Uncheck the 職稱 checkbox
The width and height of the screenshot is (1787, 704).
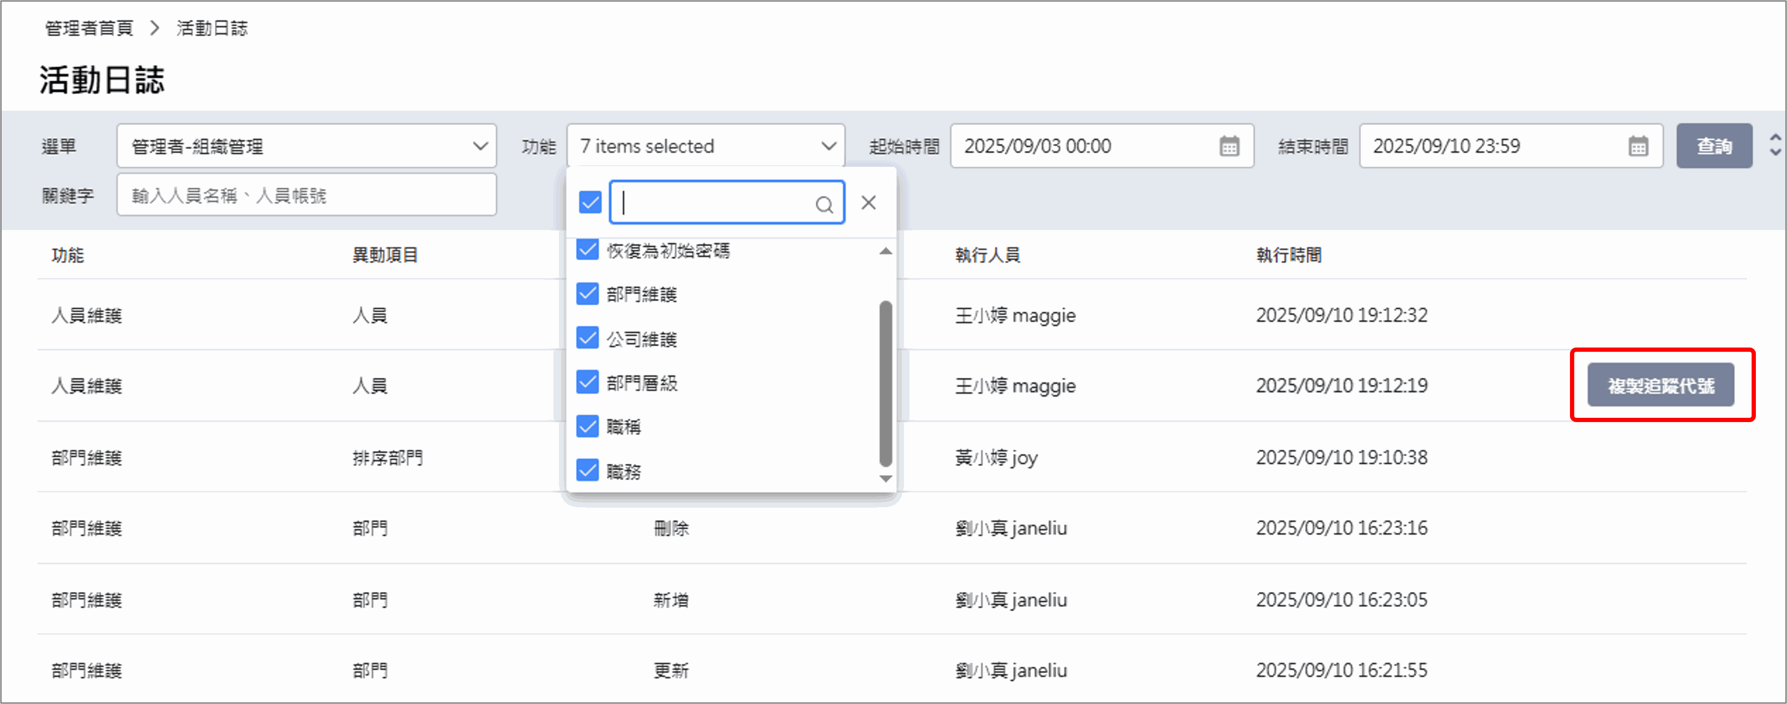click(x=588, y=427)
